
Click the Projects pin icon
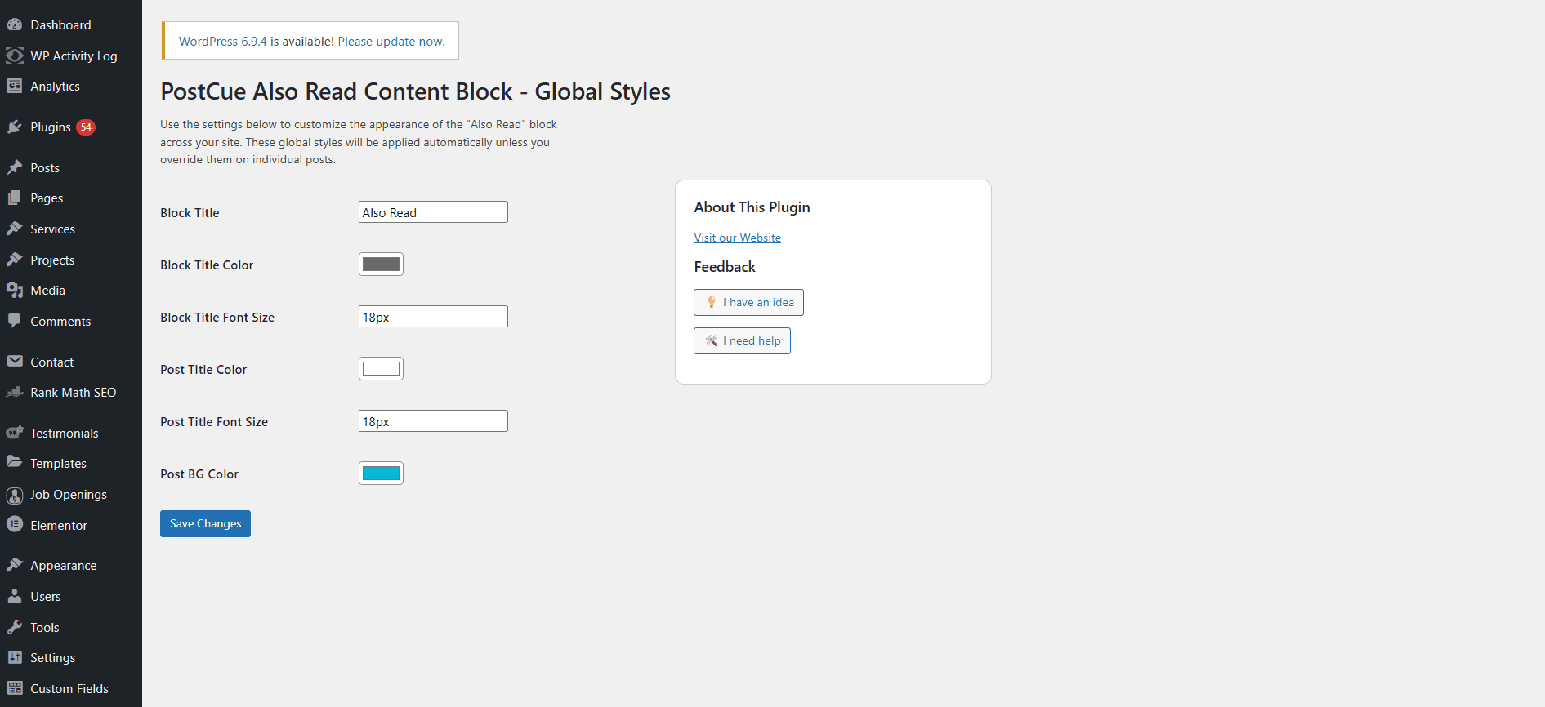click(x=15, y=260)
